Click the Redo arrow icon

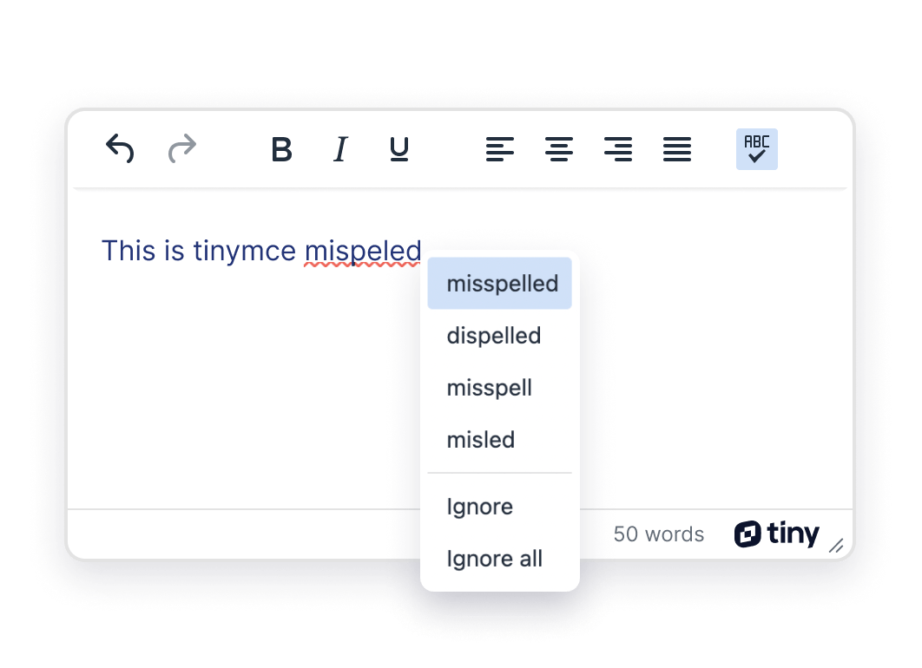181,149
